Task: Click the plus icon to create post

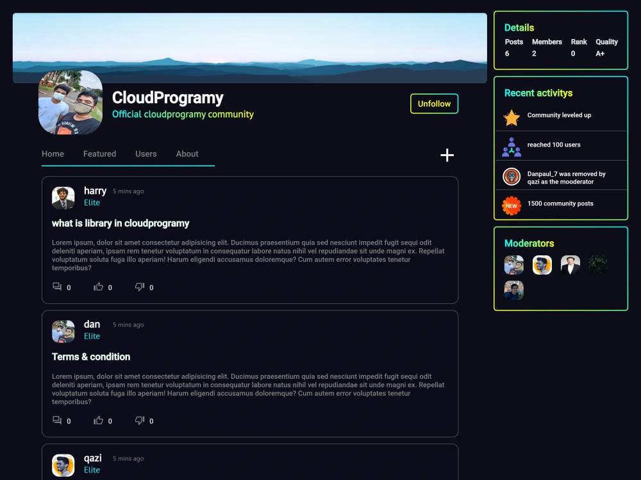Action: (447, 155)
